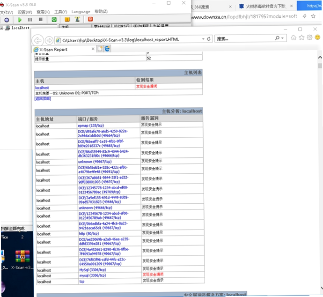Open IE Favorites star icon
The height and width of the screenshot is (297, 323).
pos(301,37)
